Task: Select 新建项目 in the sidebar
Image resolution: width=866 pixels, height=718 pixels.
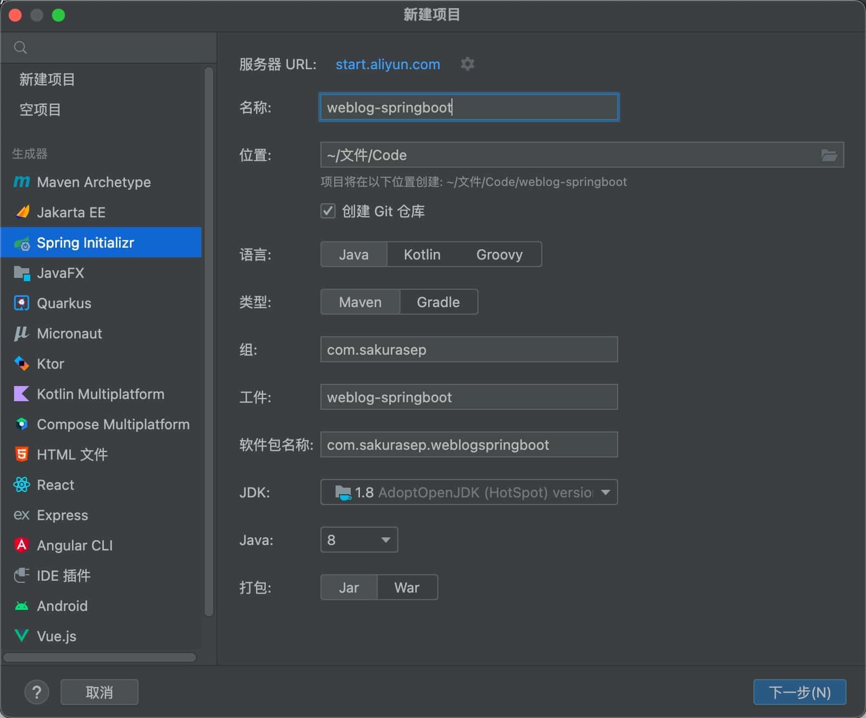Action: 47,79
